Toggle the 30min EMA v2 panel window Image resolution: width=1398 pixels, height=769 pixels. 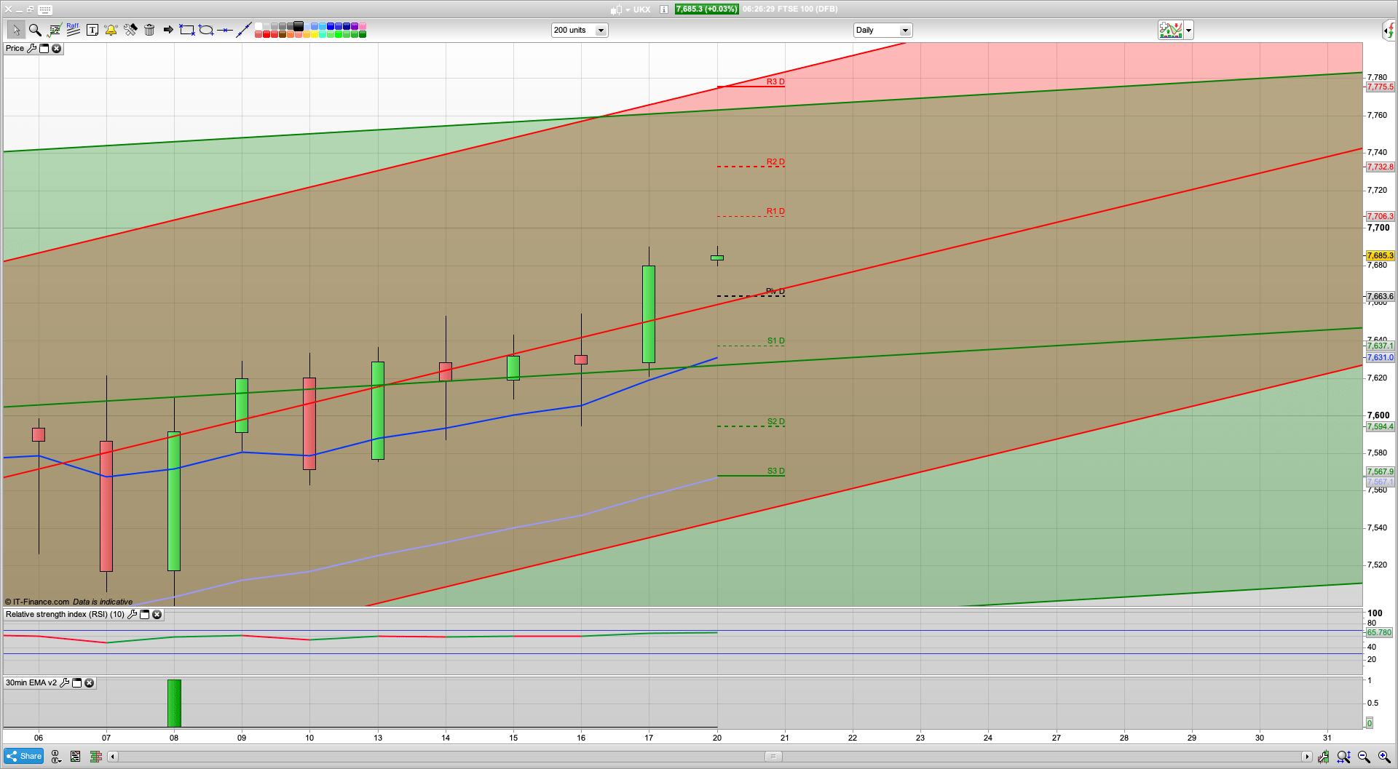[x=76, y=683]
